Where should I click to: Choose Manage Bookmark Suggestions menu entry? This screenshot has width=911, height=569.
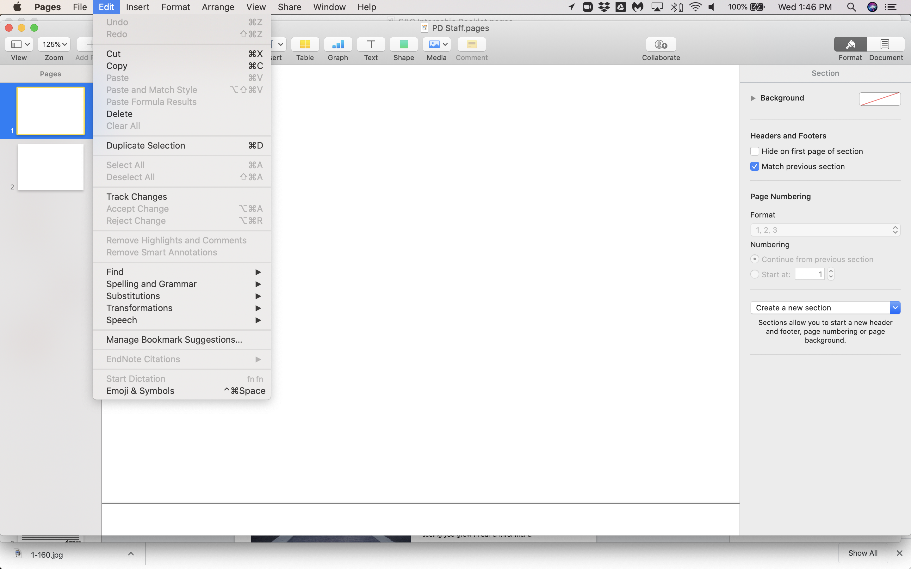[x=174, y=340]
